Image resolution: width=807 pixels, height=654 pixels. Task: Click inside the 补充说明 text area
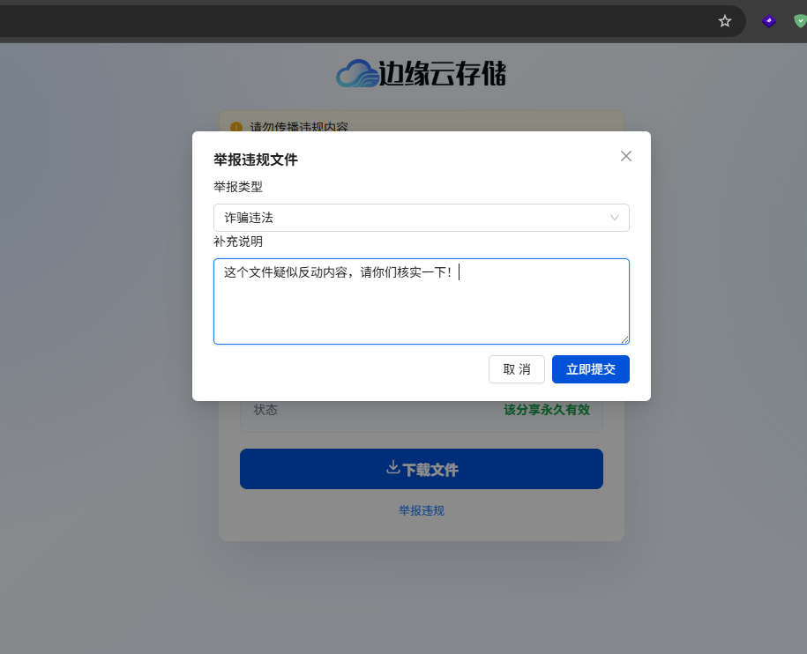coord(422,301)
